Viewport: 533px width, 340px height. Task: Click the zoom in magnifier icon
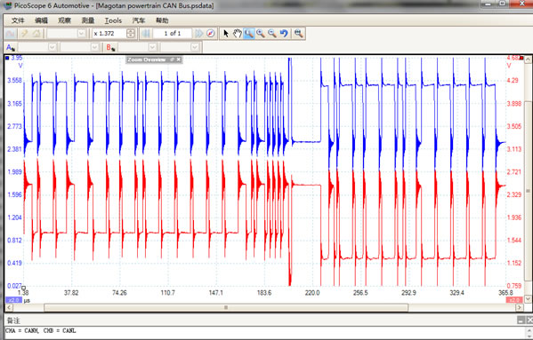(261, 33)
